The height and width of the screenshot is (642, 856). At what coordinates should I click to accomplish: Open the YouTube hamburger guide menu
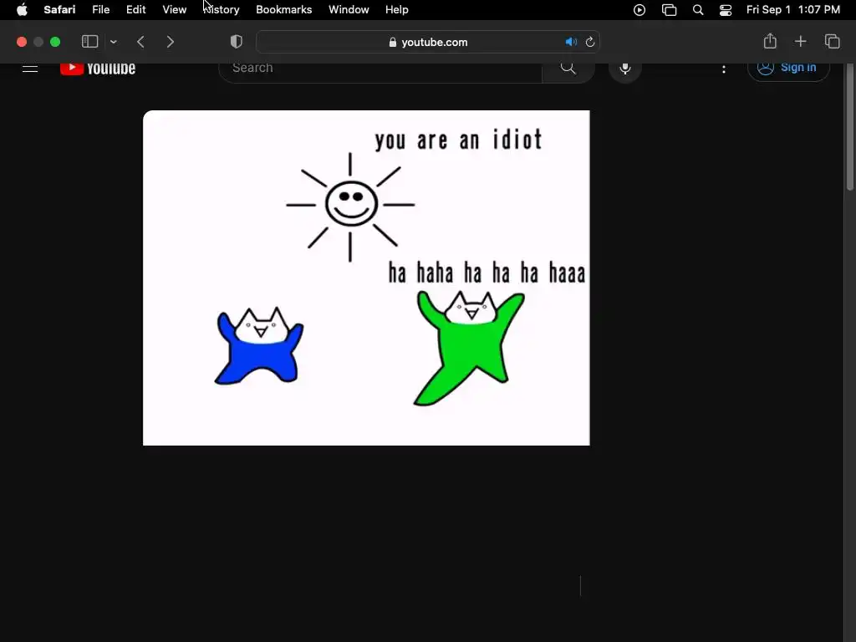pos(30,69)
